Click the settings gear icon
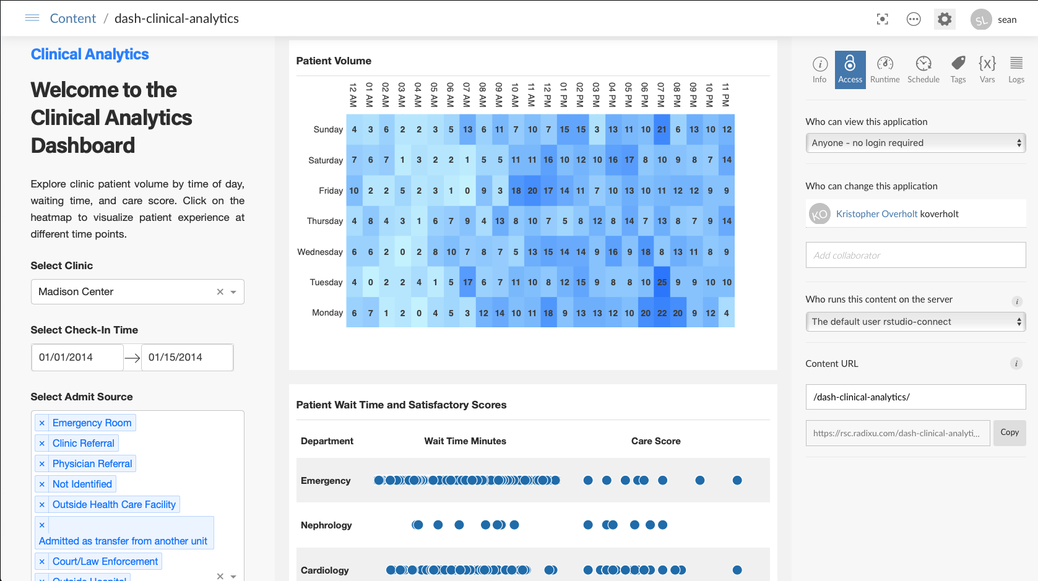Screen dimensions: 1038x581 (945, 19)
